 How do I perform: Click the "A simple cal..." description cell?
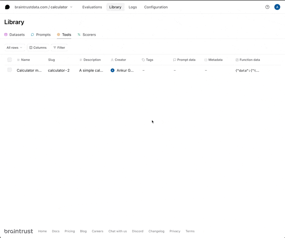(x=91, y=70)
